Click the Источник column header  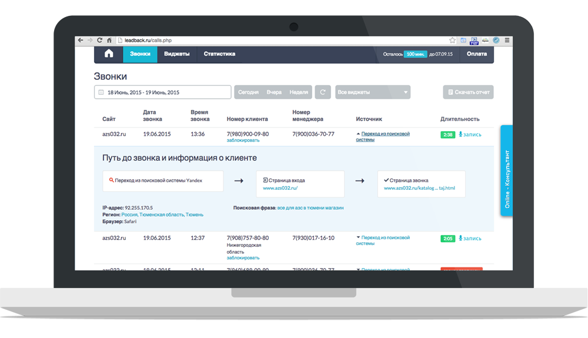(x=369, y=119)
